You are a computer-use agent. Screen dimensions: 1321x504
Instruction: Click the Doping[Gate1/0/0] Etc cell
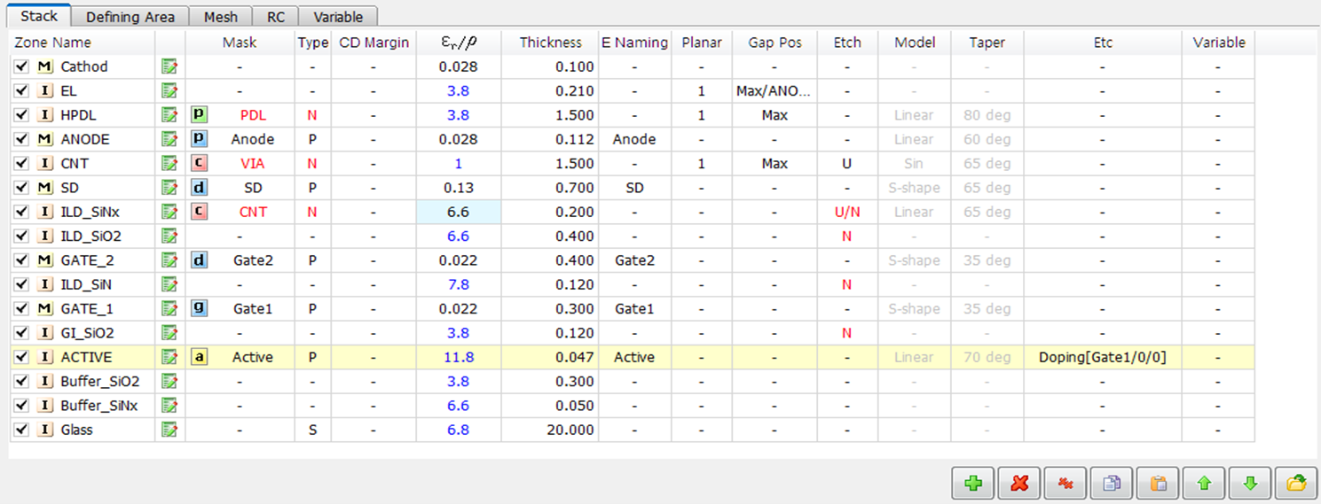[x=1102, y=357]
